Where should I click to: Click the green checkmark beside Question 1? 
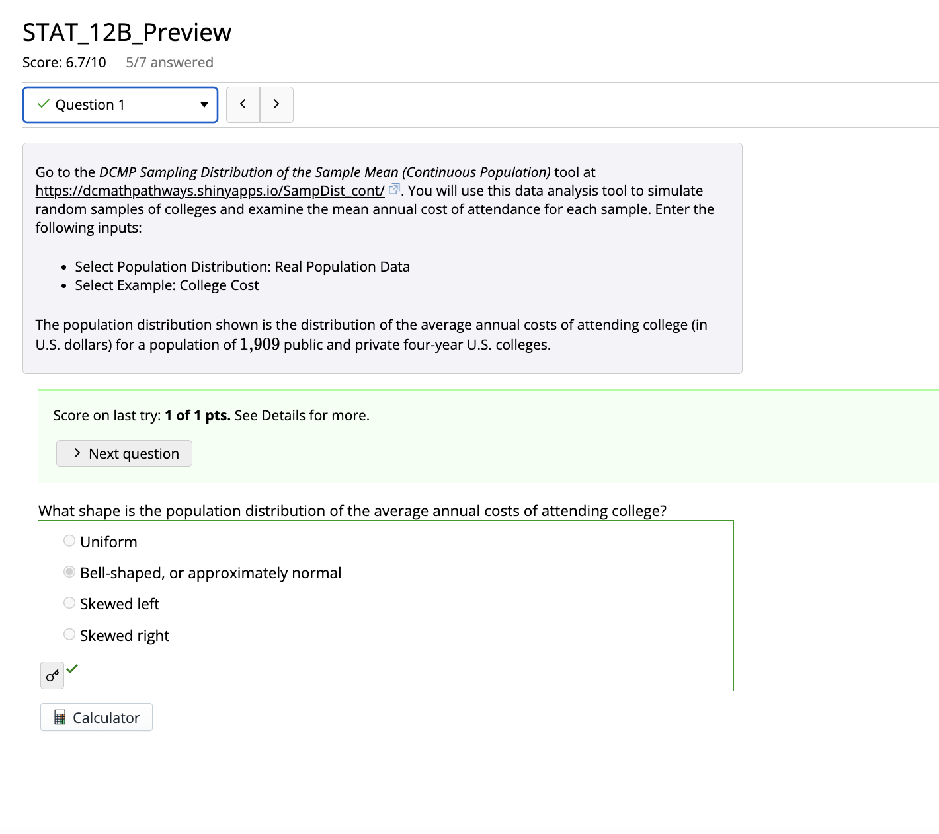[44, 104]
